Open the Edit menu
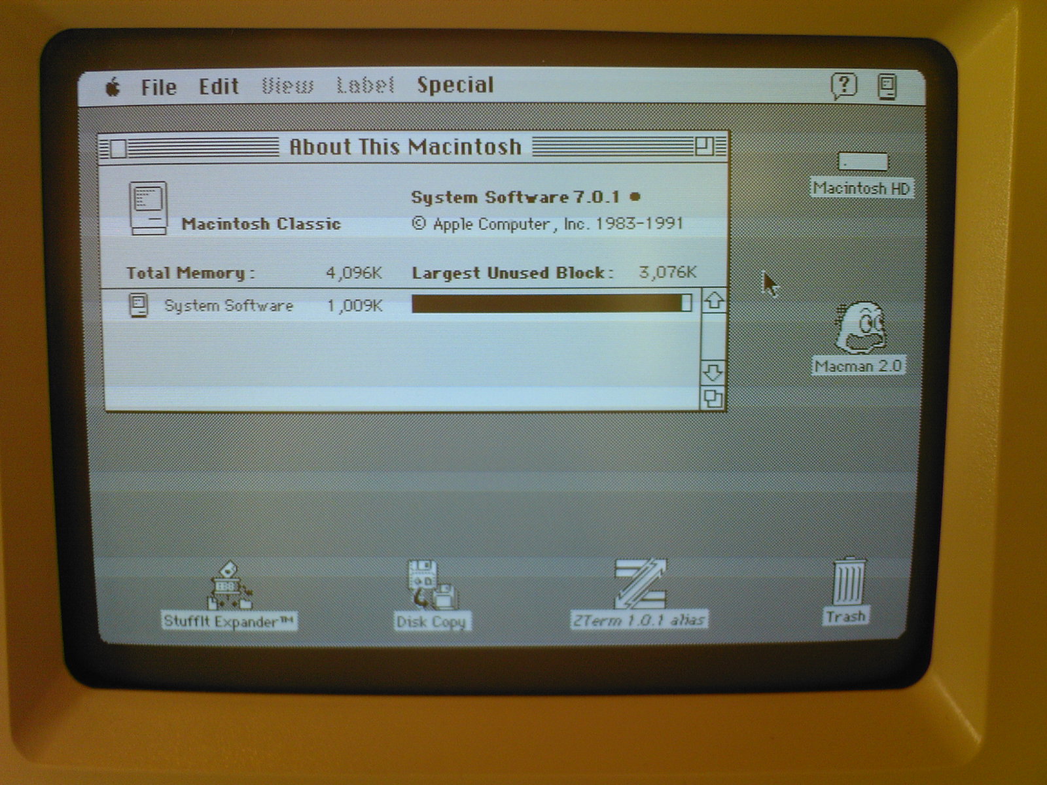Viewport: 1047px width, 785px height. pos(219,86)
